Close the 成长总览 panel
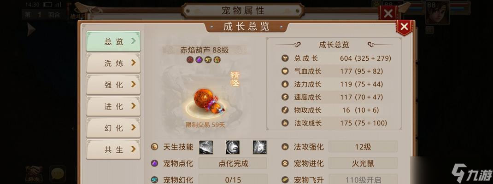The image size is (493, 184). [405, 27]
